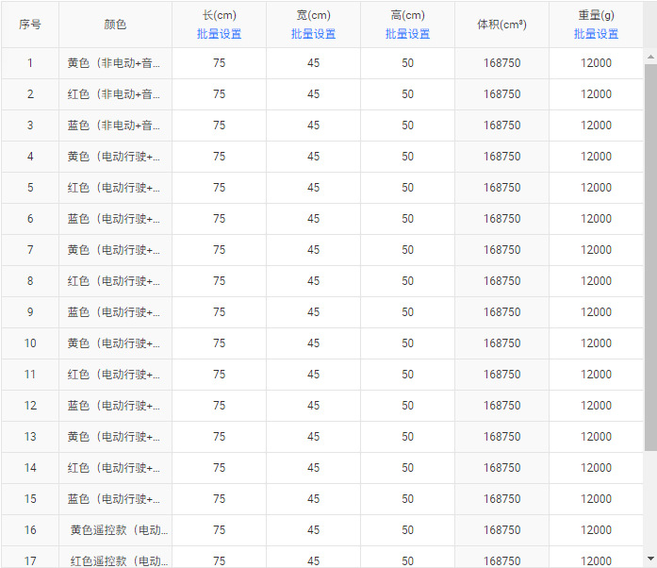Select color cell 红色（电动行驶+... in row 8
This screenshot has height=568, width=657.
tap(113, 281)
